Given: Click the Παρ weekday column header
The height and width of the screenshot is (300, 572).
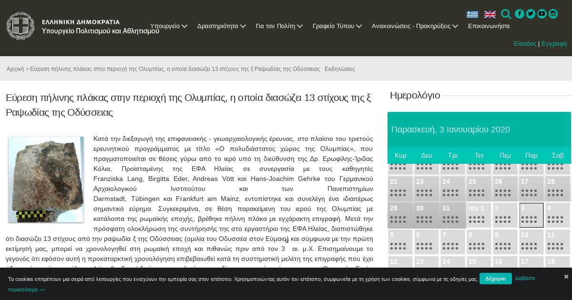Looking at the screenshot, I should [531, 155].
